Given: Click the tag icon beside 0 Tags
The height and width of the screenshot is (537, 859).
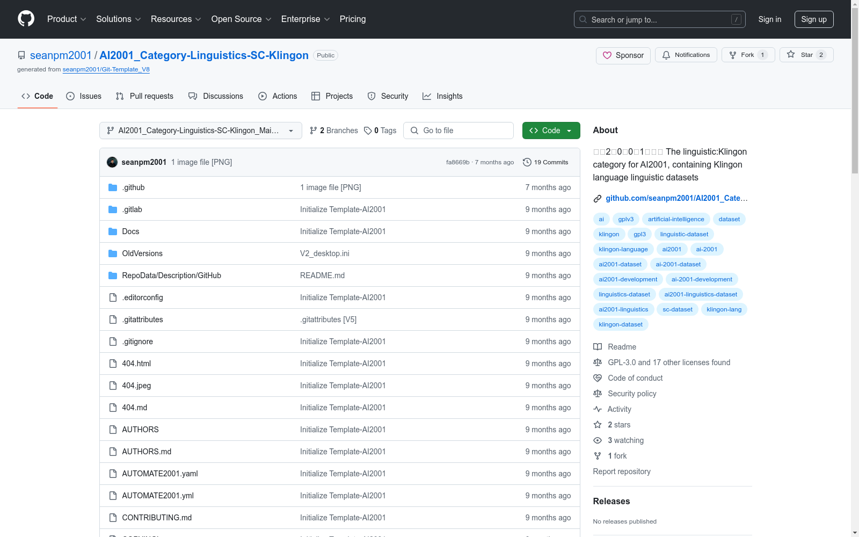Looking at the screenshot, I should (x=368, y=130).
